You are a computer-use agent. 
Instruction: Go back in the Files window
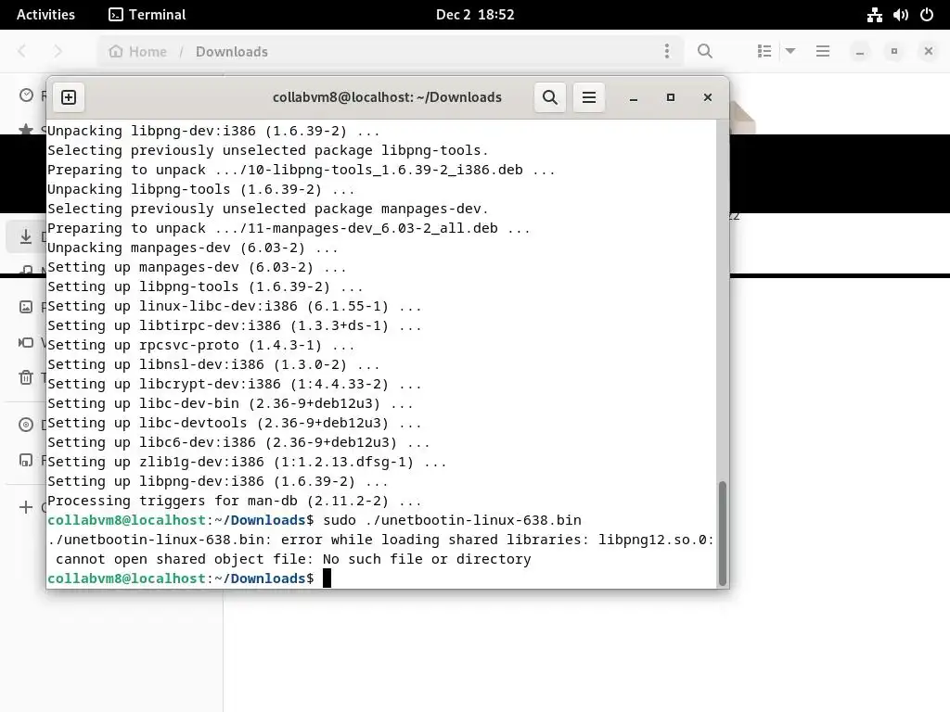tap(22, 52)
